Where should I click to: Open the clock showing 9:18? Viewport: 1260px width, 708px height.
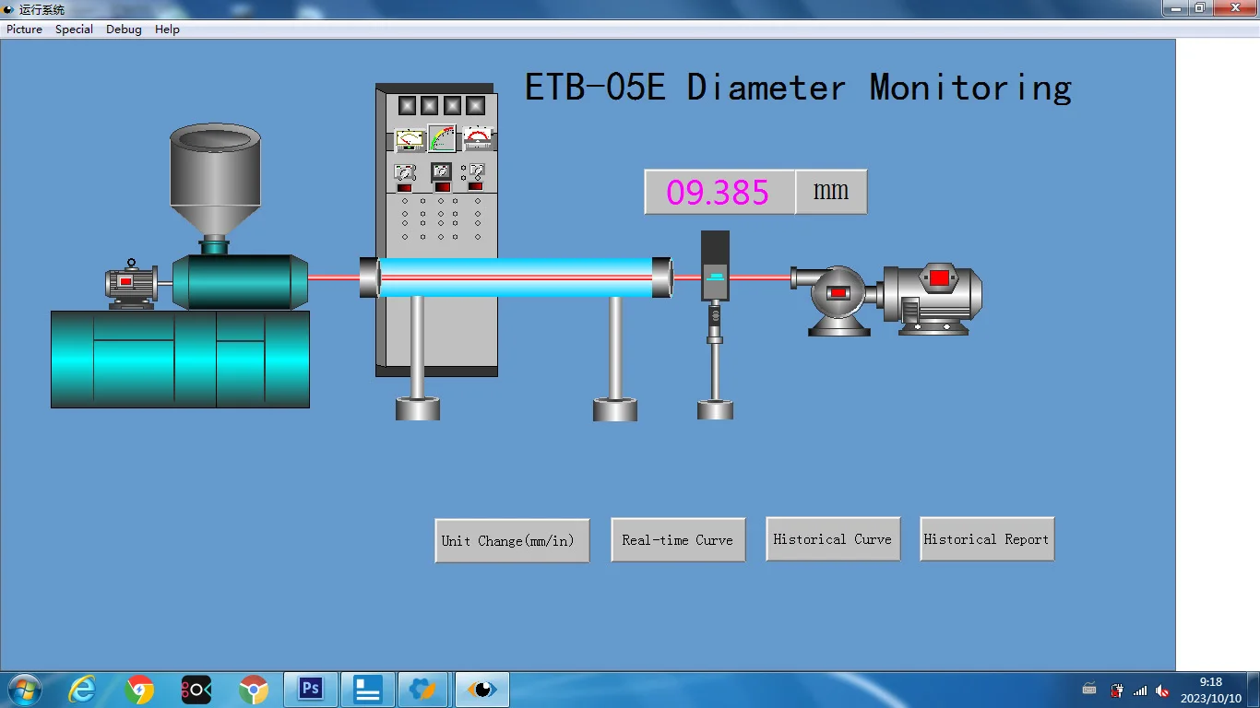click(1211, 690)
